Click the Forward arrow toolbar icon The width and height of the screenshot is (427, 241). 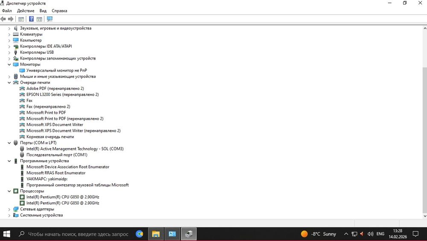click(11, 19)
